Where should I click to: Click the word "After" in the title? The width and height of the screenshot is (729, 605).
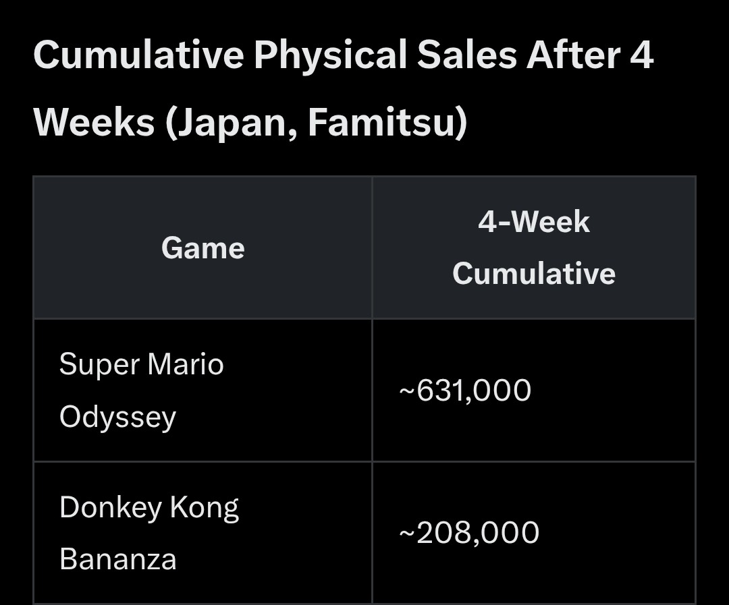coord(572,55)
